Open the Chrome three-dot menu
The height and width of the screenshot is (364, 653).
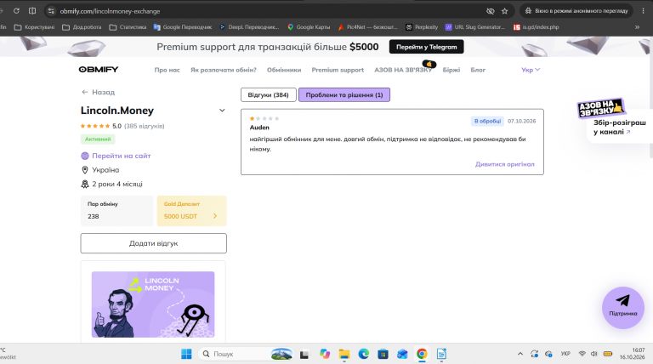pos(643,11)
